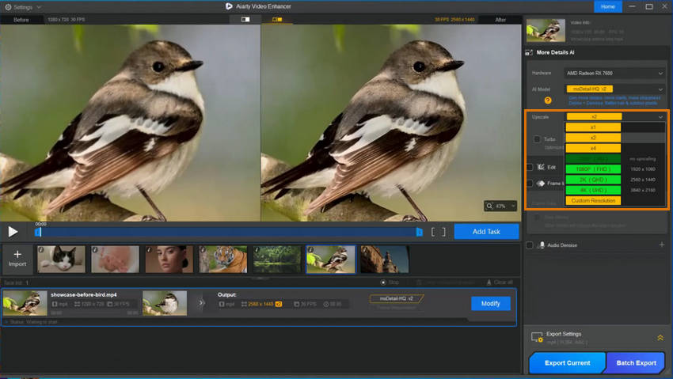The height and width of the screenshot is (379, 673).
Task: Click the blue timeline track
Action: point(228,232)
